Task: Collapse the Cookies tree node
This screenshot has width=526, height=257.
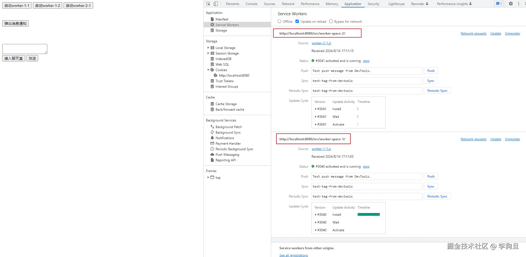Action: point(208,70)
